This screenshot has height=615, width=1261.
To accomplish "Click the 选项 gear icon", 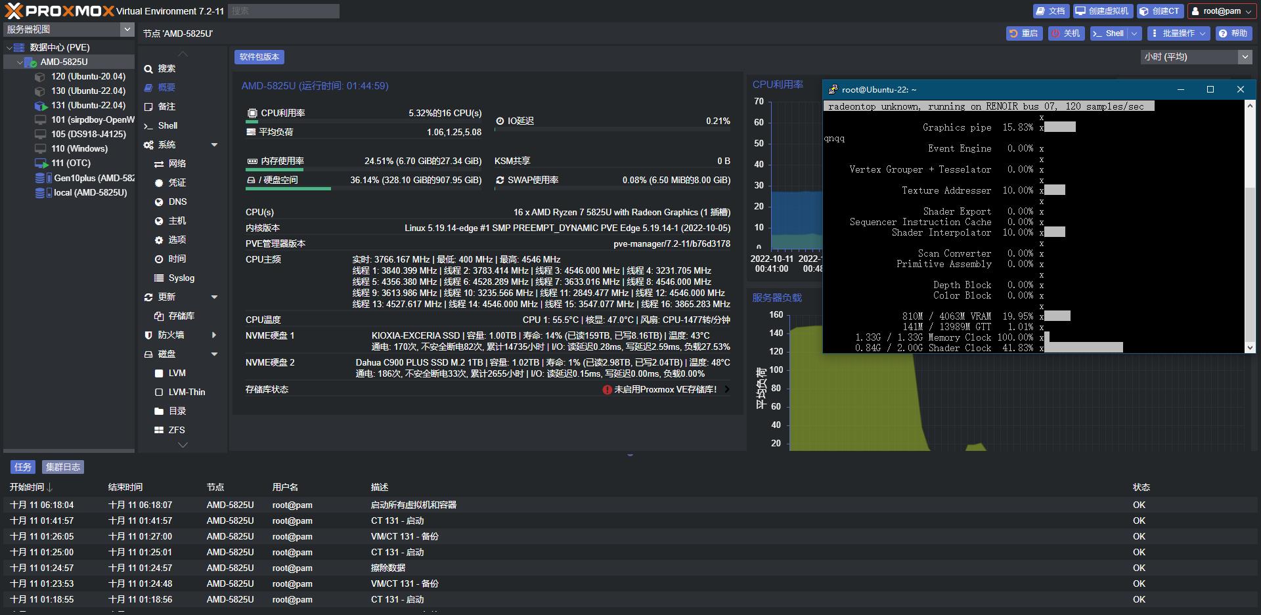I will coord(159,240).
